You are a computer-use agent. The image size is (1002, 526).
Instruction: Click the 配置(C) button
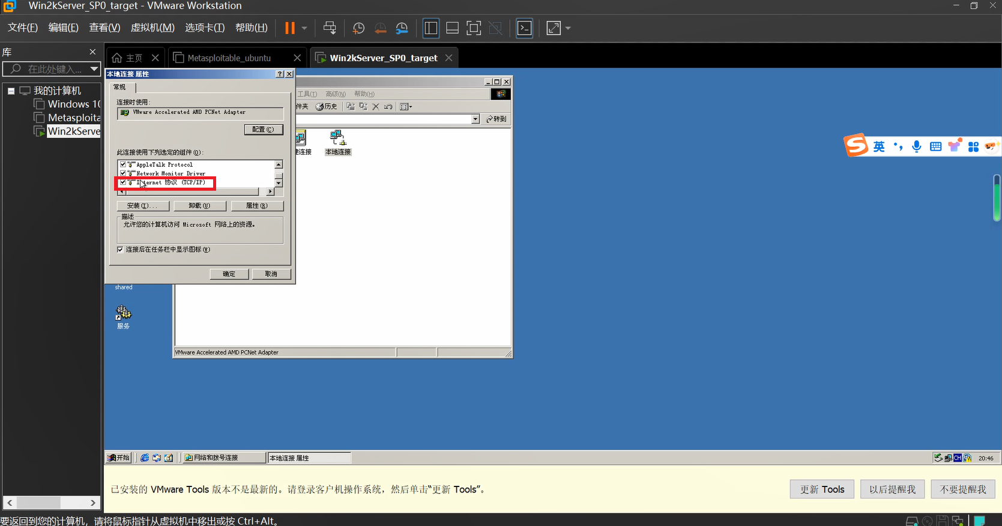[264, 130]
